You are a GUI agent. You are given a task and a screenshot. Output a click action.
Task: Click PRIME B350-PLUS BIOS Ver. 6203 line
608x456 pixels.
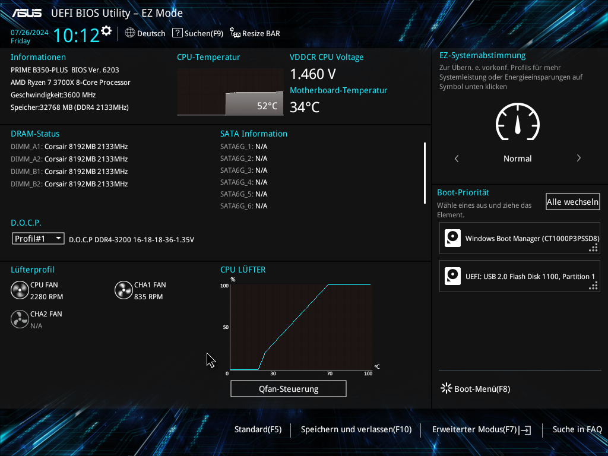pyautogui.click(x=65, y=70)
